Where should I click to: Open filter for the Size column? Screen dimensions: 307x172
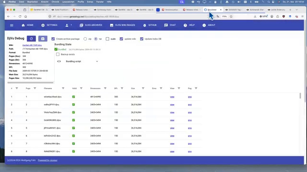(x=143, y=88)
